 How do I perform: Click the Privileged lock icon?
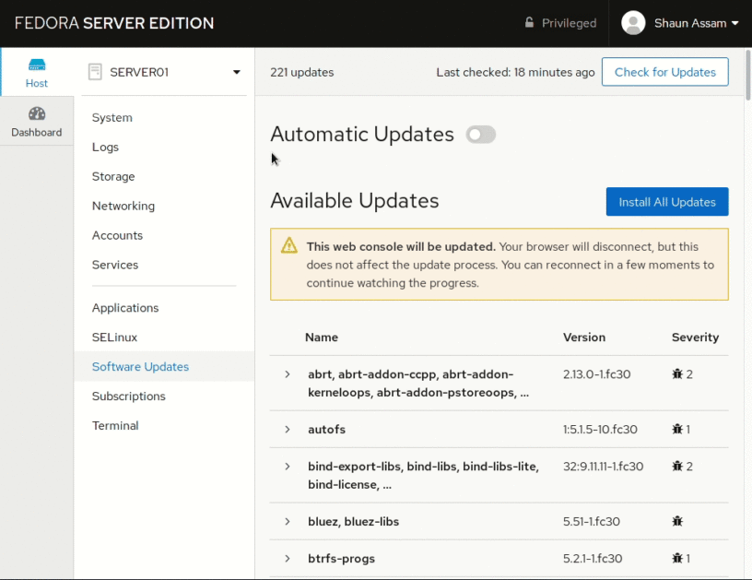[x=530, y=23]
